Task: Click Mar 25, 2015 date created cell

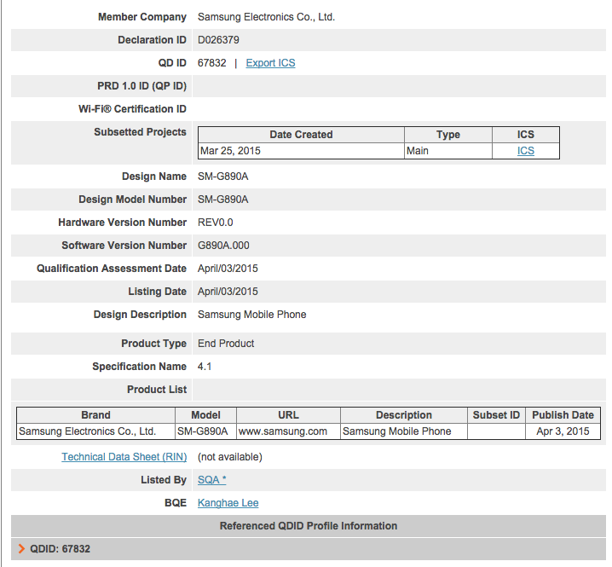Action: click(301, 151)
